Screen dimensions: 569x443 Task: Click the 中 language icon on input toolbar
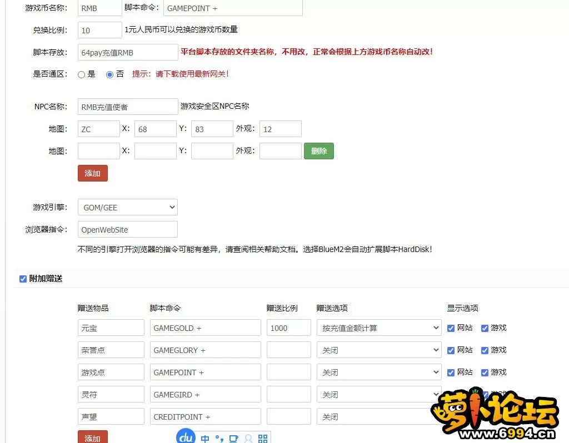(205, 438)
